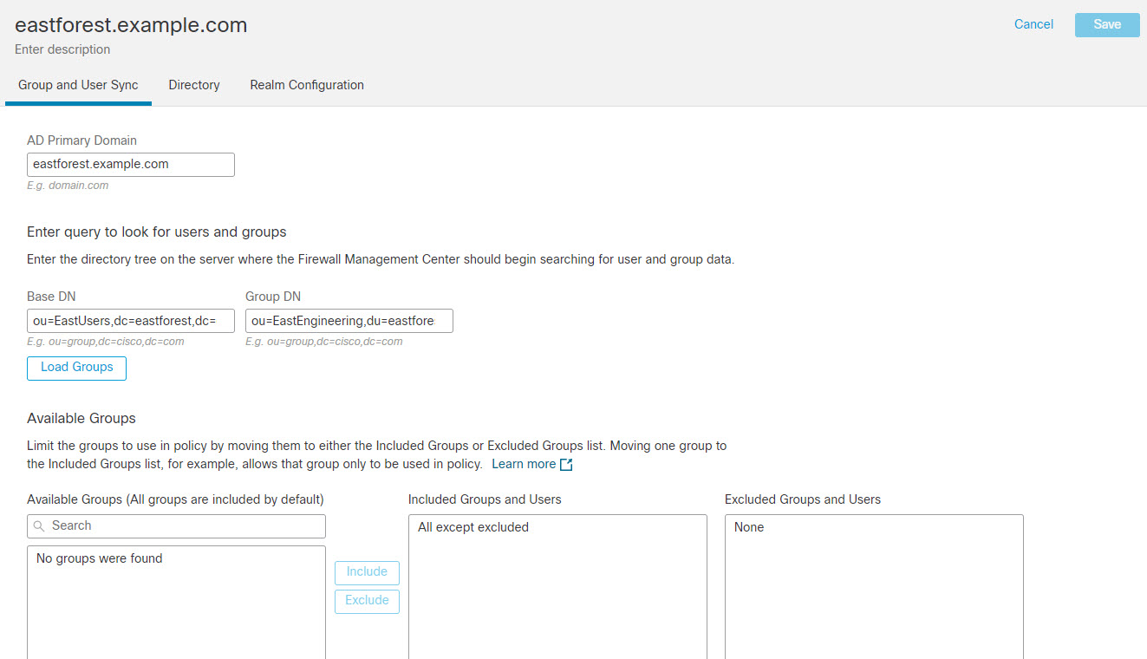Save the realm configuration
This screenshot has height=659, width=1147.
click(x=1106, y=24)
